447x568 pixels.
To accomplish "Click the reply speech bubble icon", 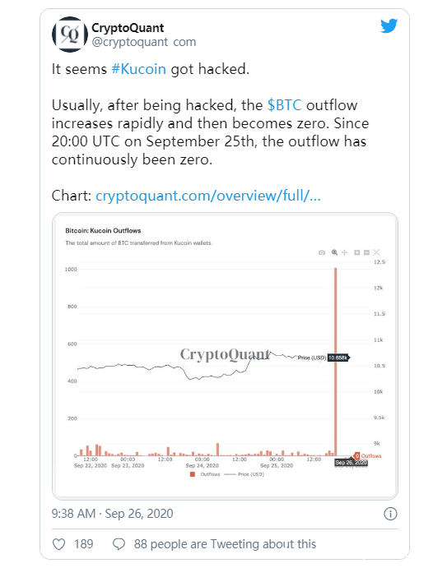I will pyautogui.click(x=119, y=544).
